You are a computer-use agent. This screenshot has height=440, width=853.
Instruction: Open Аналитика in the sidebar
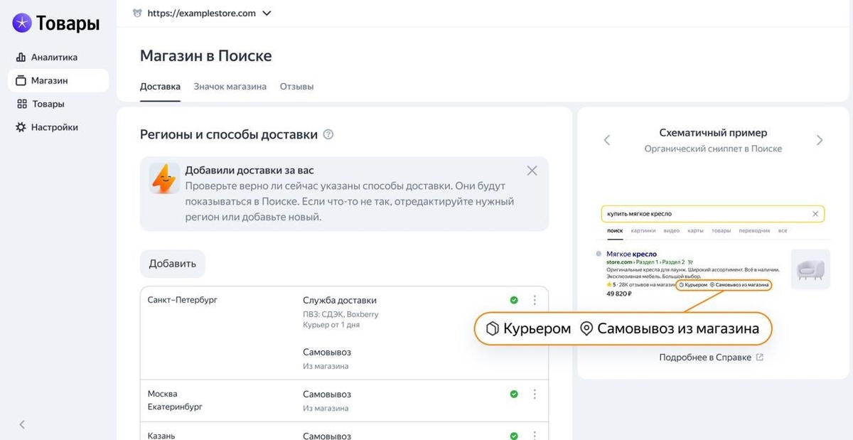[x=47, y=57]
